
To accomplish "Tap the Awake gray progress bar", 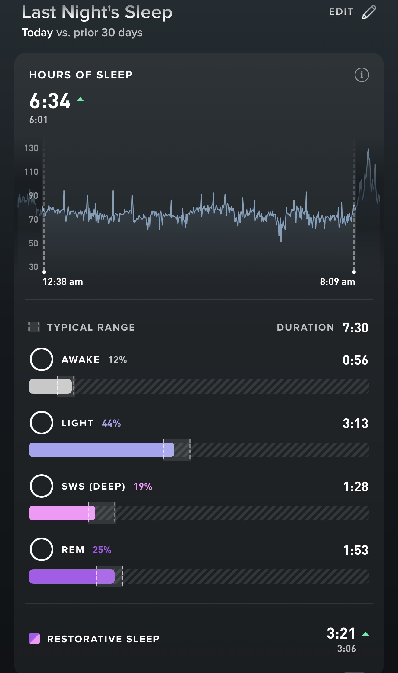I will pos(50,386).
